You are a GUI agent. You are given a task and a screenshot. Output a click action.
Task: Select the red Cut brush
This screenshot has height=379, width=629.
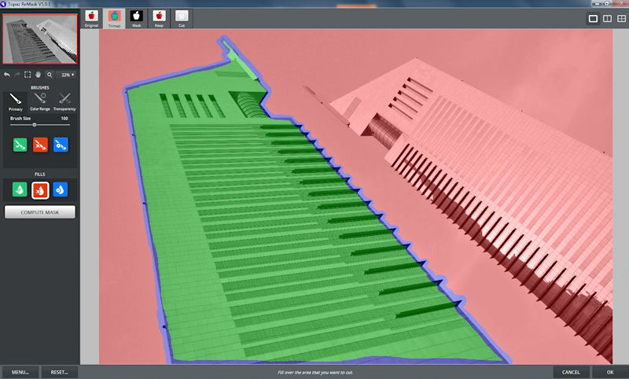[x=40, y=145]
